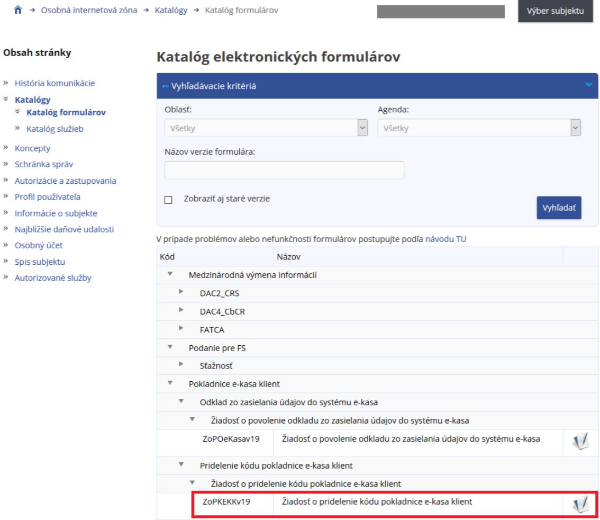Toggle 'Zobraziť aj staré verzie' checkbox

click(x=169, y=200)
